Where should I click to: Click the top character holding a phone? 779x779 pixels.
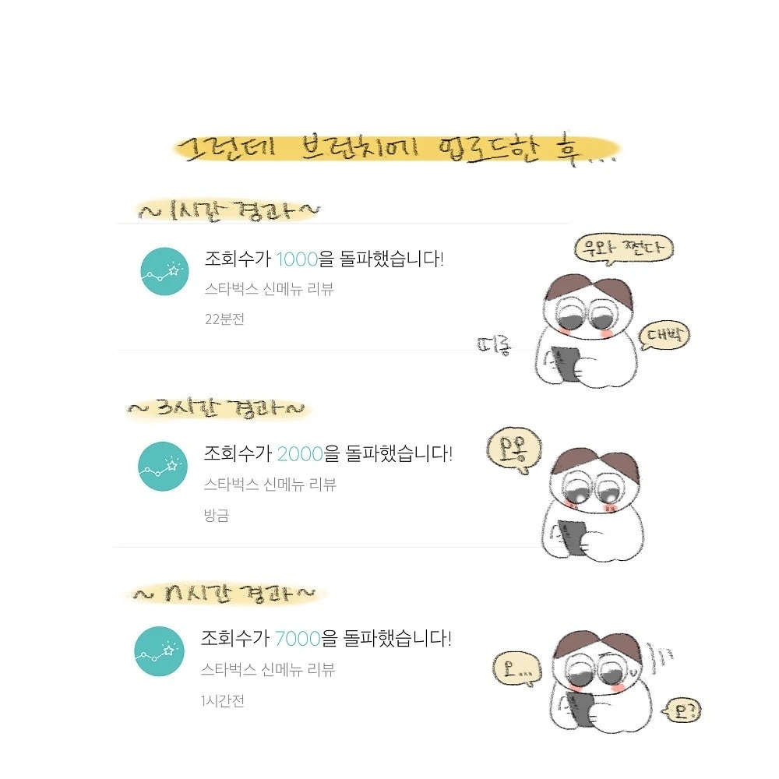click(x=587, y=330)
